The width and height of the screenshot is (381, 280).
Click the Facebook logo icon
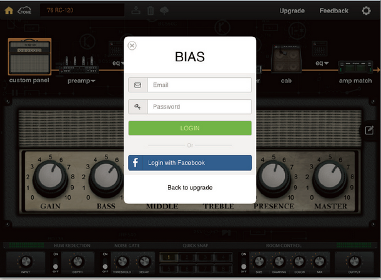point(136,163)
